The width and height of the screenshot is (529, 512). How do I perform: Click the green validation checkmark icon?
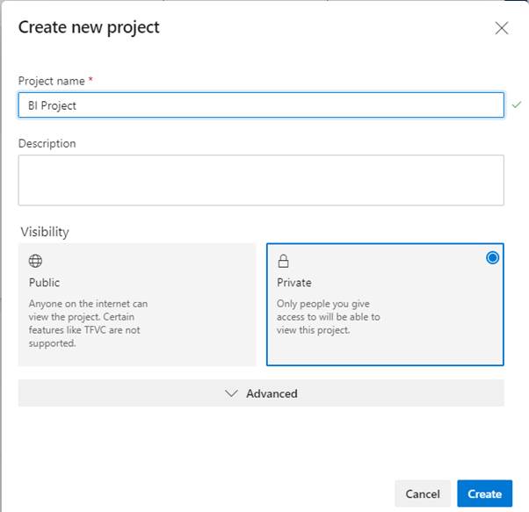517,105
